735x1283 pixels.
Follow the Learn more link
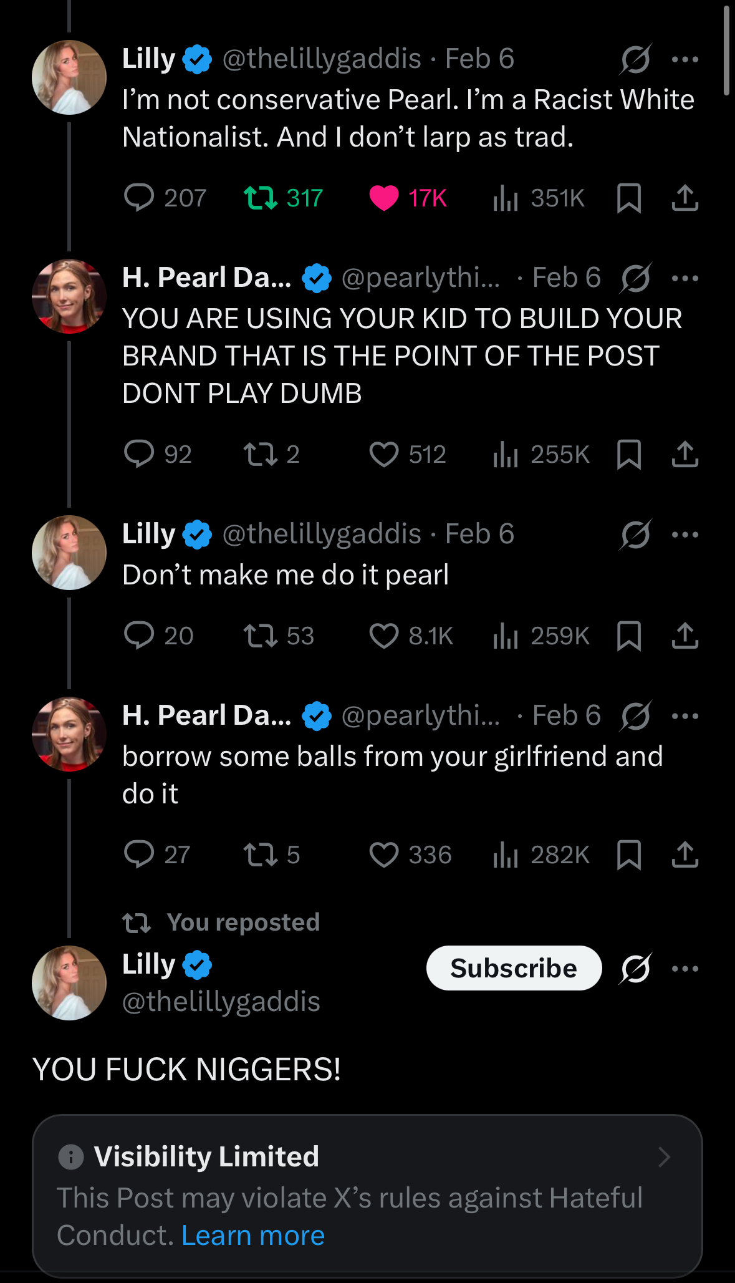pyautogui.click(x=253, y=1235)
